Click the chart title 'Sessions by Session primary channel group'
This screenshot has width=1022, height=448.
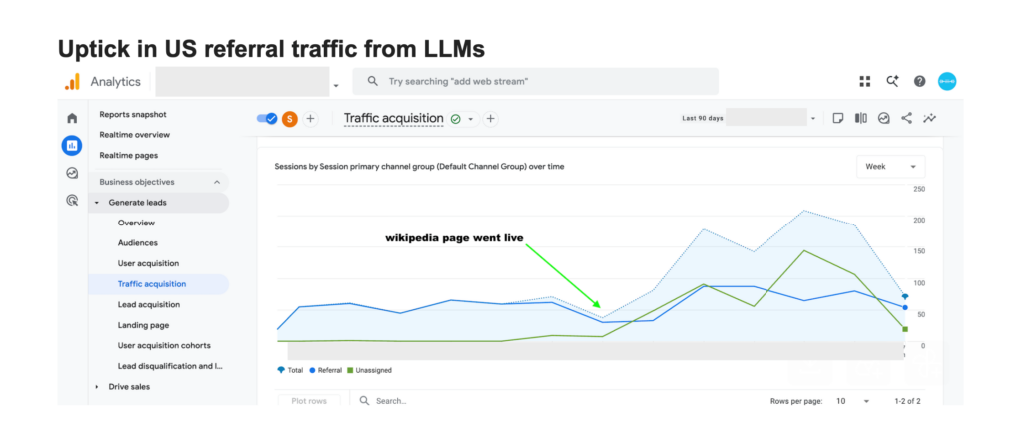tap(420, 166)
